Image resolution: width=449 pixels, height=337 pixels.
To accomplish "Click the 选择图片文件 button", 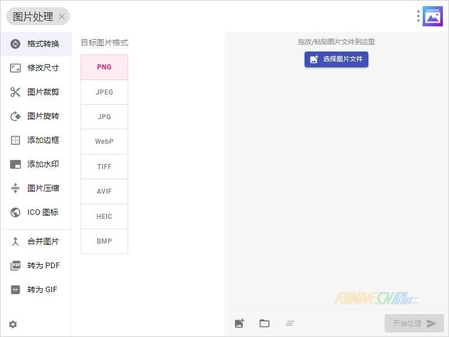I will coord(336,59).
